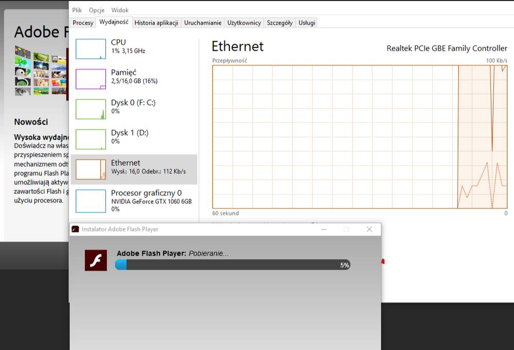Click the small Flash installer title icon
Image resolution: width=514 pixels, height=350 pixels.
pyautogui.click(x=76, y=229)
